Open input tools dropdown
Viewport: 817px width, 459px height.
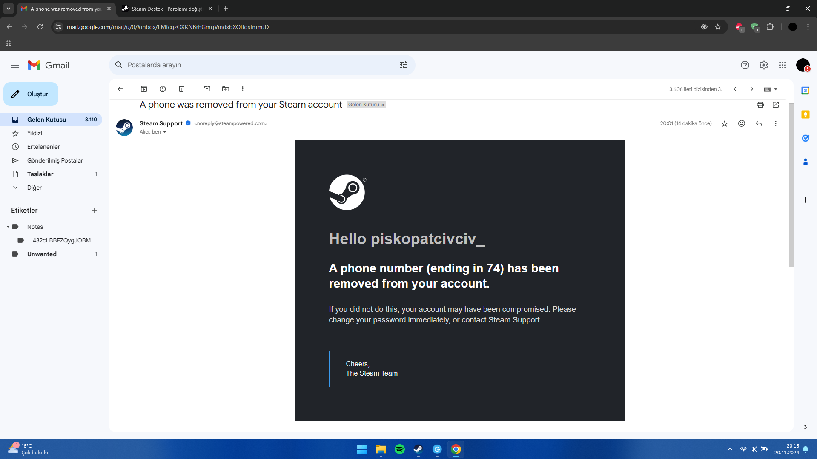[771, 89]
